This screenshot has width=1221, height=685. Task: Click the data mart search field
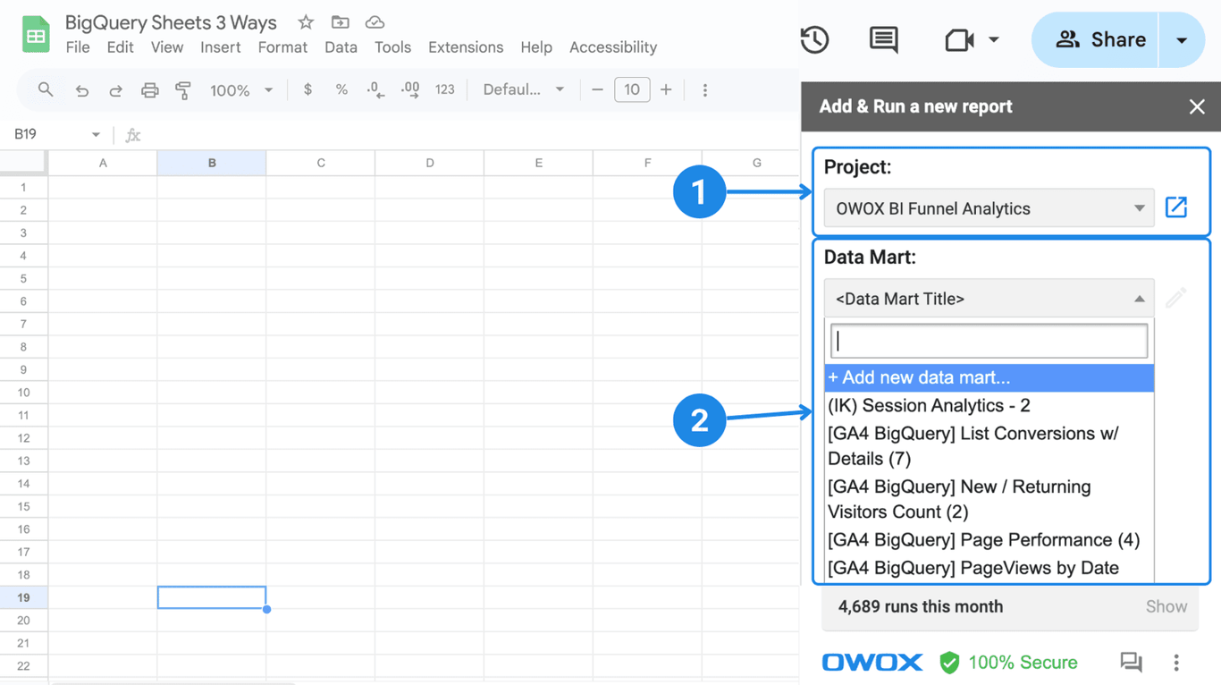click(989, 341)
